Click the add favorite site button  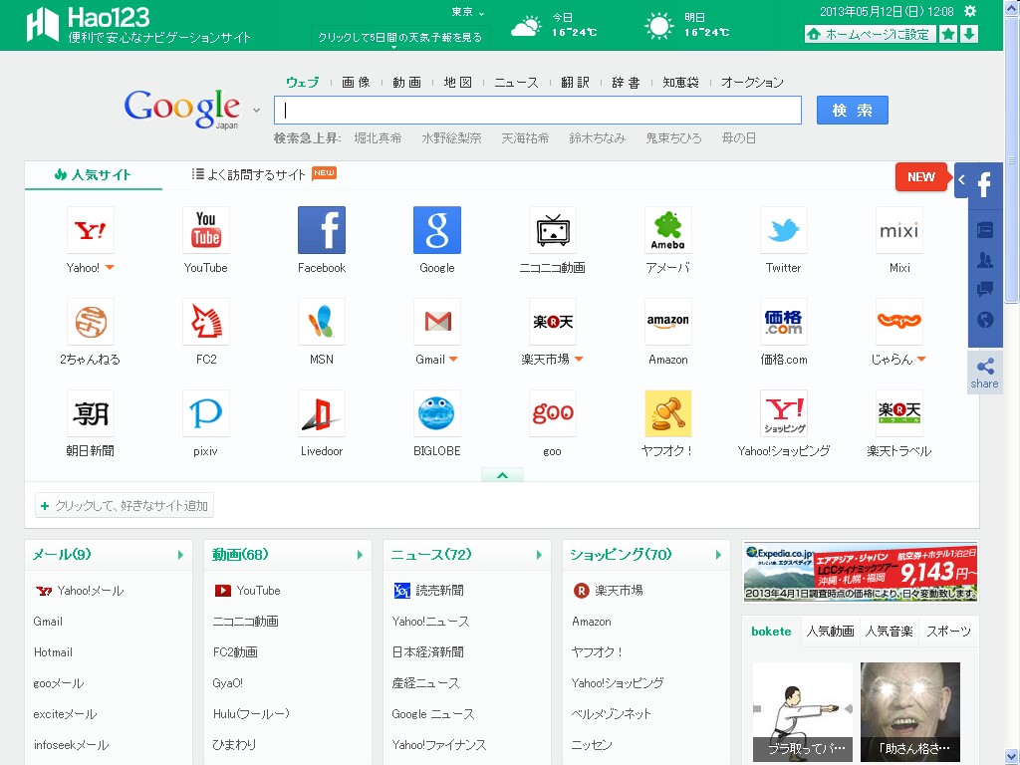click(x=125, y=505)
